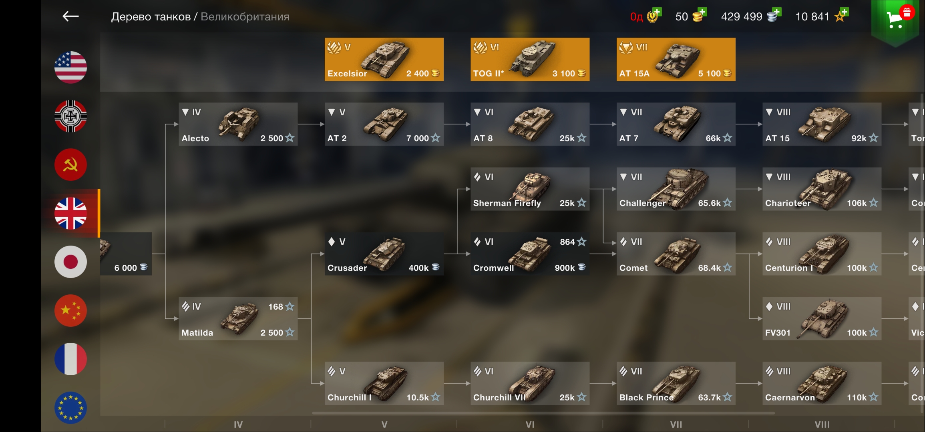Screen dimensions: 925x432
Task: Select the European Union flag nation
Action: [70, 408]
